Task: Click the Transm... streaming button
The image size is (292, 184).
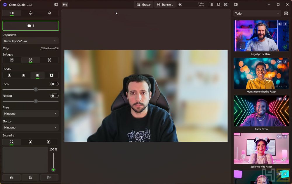Action: tap(165, 4)
